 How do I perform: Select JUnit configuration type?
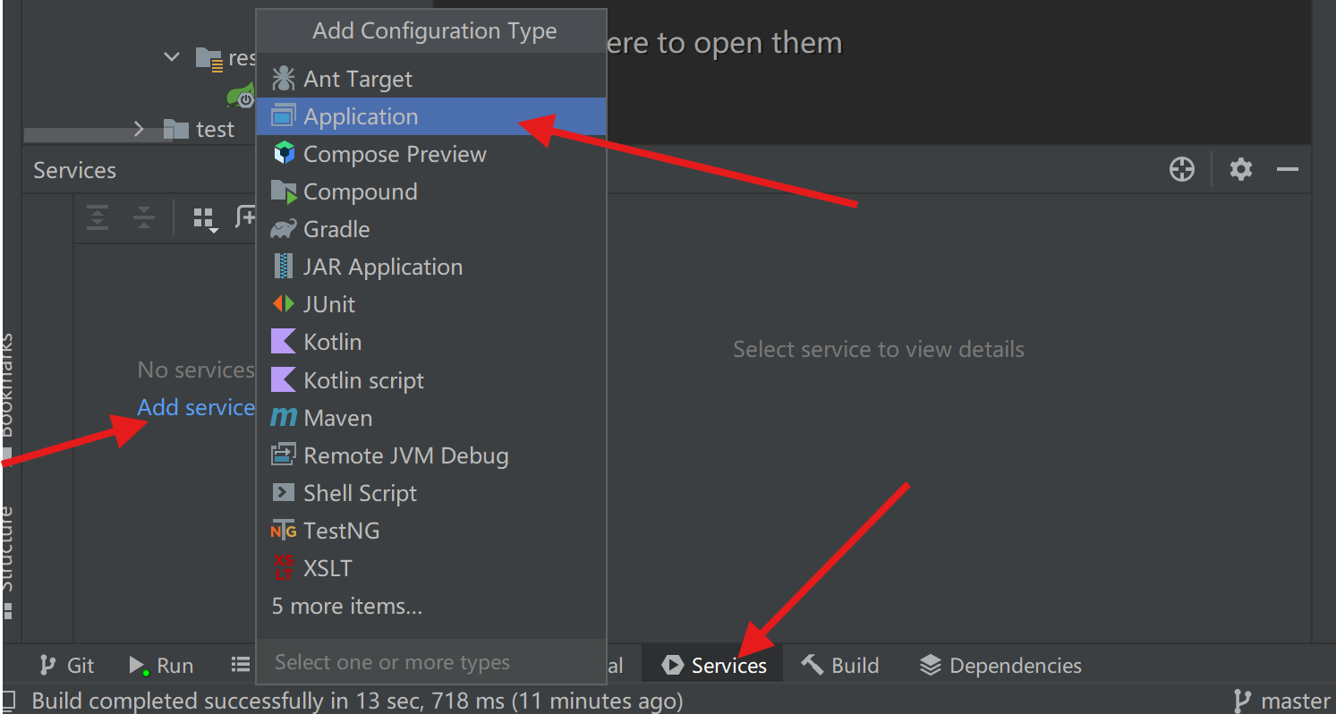(x=431, y=304)
